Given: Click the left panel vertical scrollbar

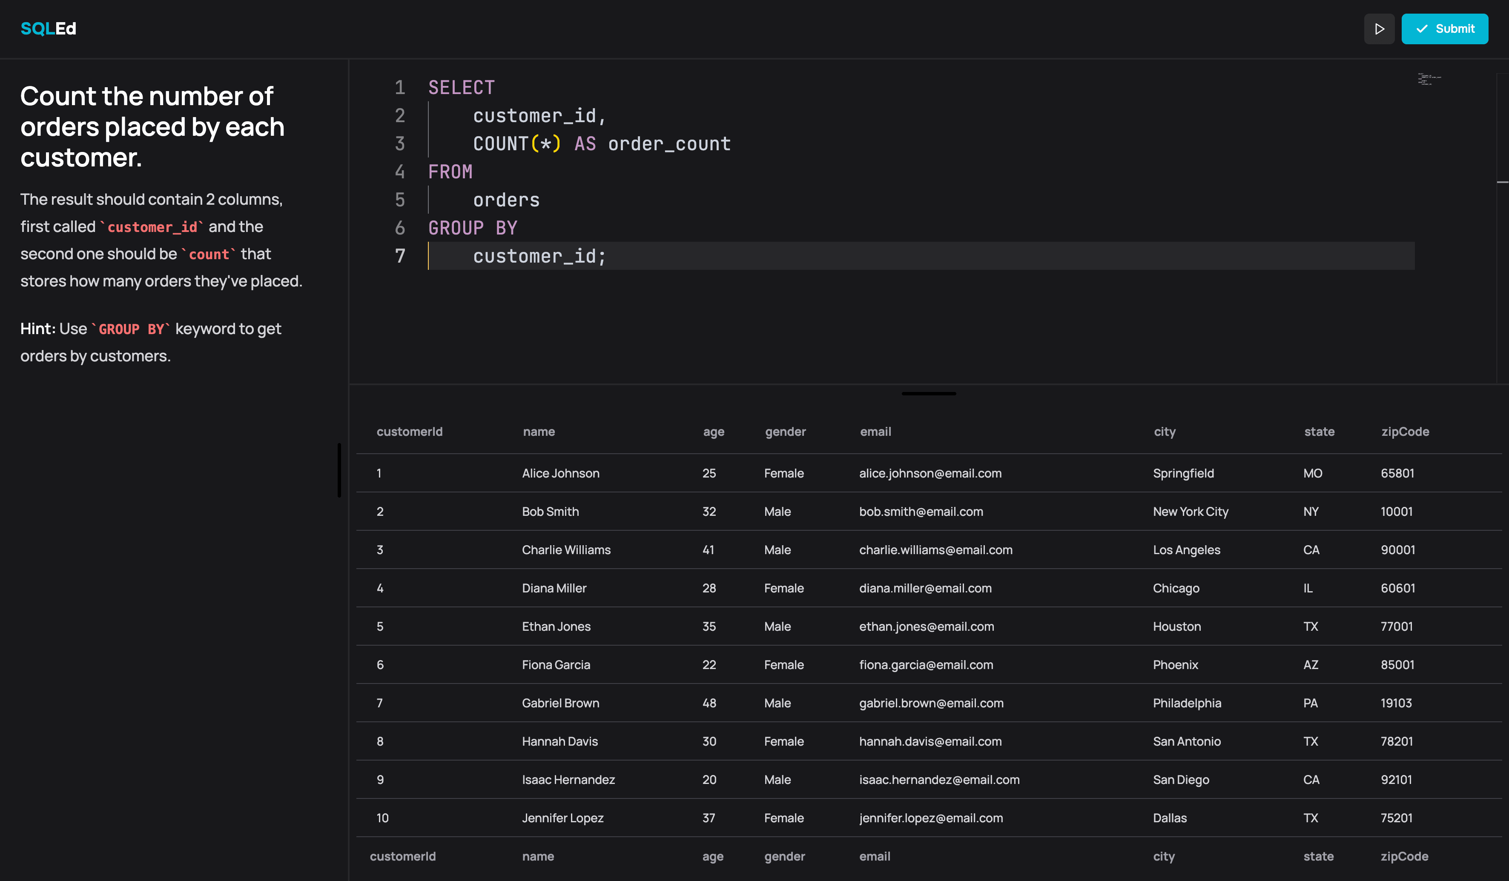Looking at the screenshot, I should pyautogui.click(x=339, y=470).
